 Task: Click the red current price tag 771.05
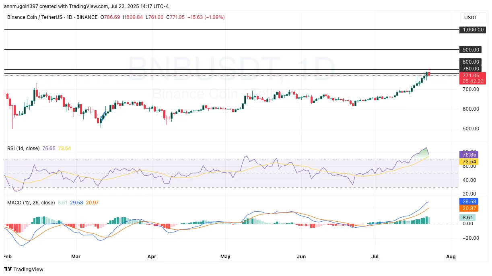pyautogui.click(x=472, y=75)
